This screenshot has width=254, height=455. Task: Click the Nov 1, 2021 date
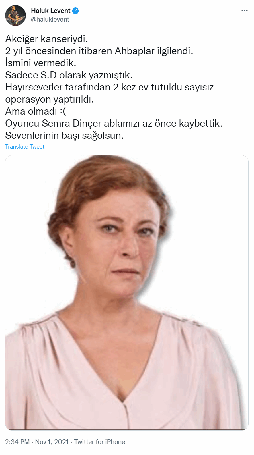tap(52, 442)
